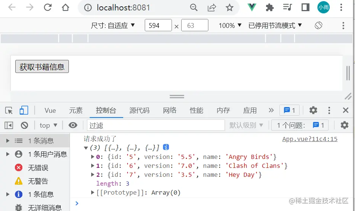355x211 pixels.
Task: Click the localhost:8081 address bar
Action: point(123,8)
